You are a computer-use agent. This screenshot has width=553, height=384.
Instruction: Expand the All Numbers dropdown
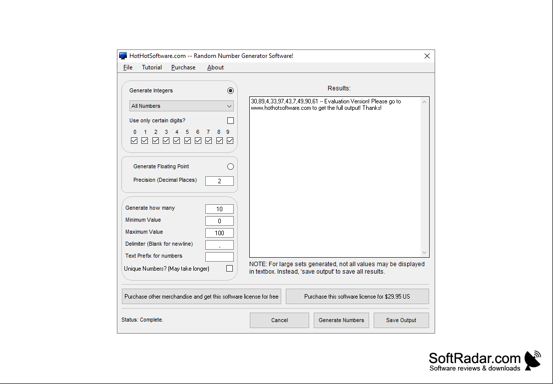click(x=181, y=106)
